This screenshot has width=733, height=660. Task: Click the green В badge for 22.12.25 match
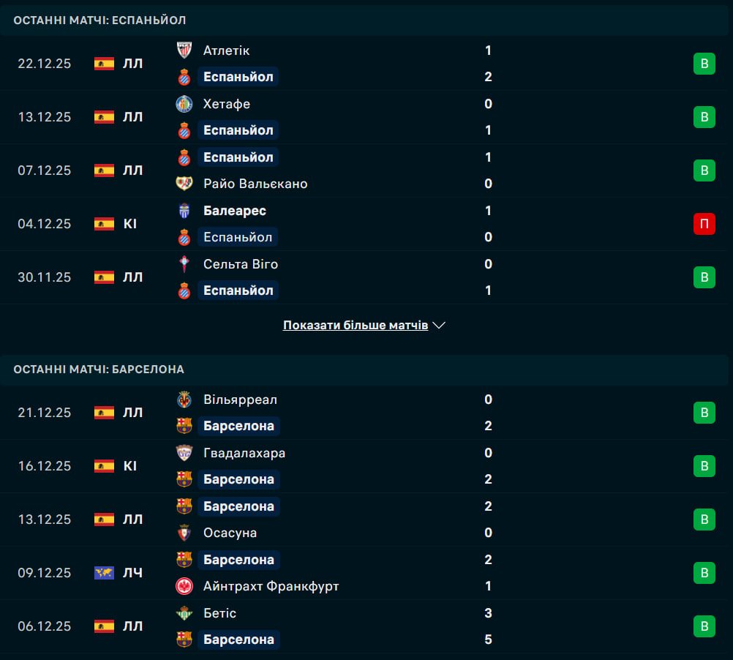[704, 64]
